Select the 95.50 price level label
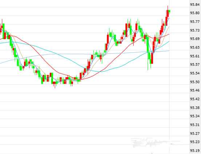This screenshot has height=154, width=201. point(195,82)
